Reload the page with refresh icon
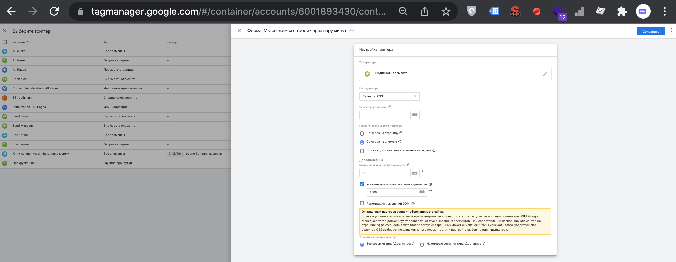 click(54, 11)
